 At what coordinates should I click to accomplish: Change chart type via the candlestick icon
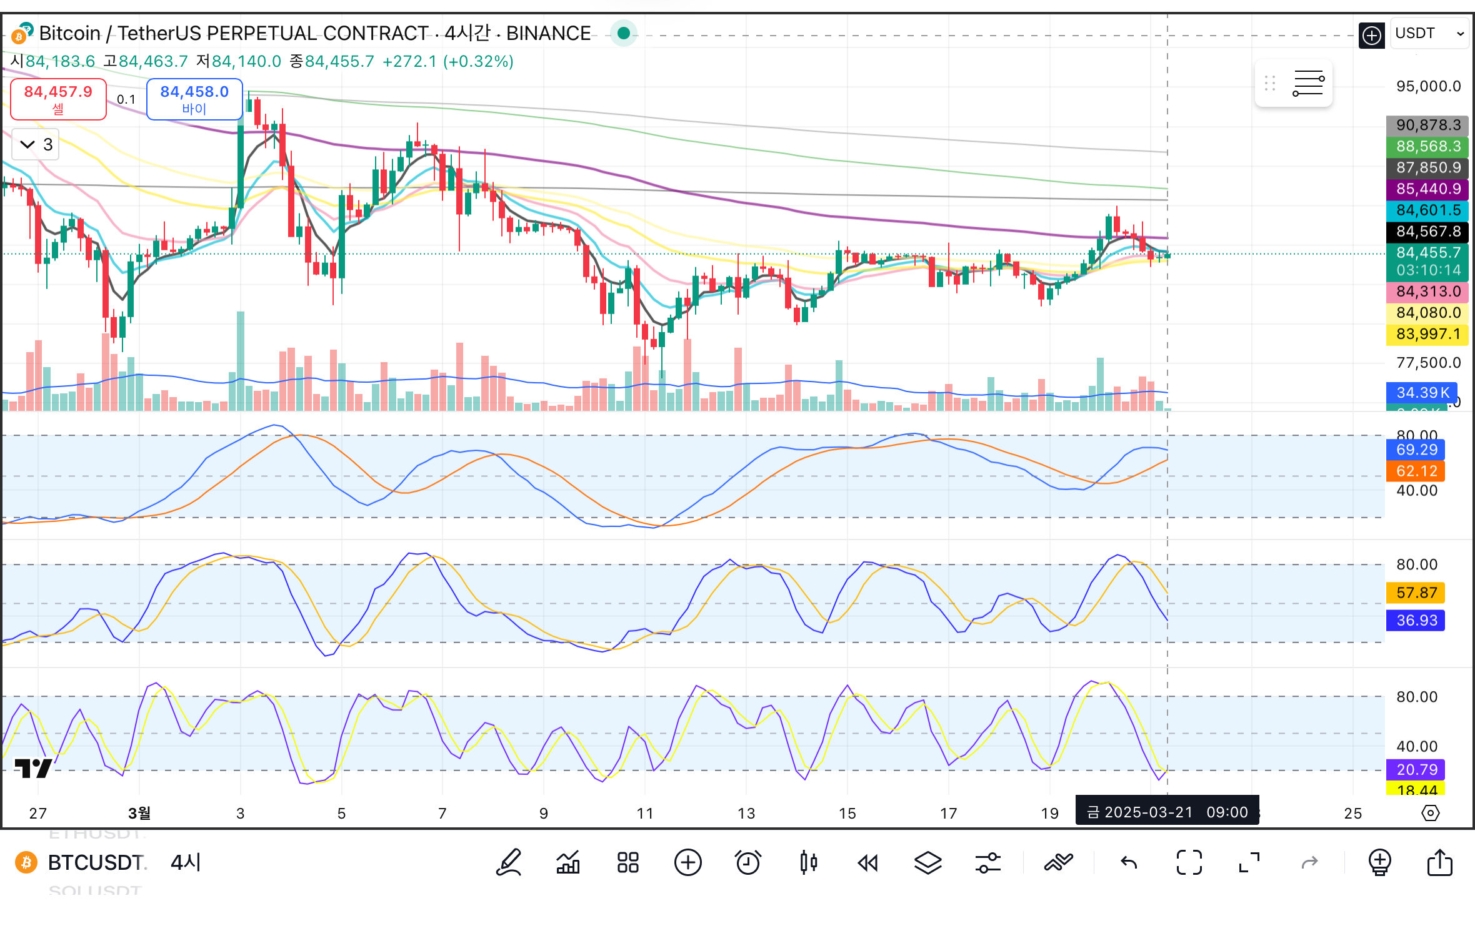(x=808, y=863)
